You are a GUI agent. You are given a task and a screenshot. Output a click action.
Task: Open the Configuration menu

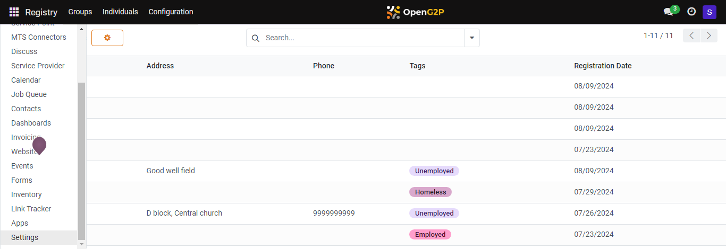[171, 12]
